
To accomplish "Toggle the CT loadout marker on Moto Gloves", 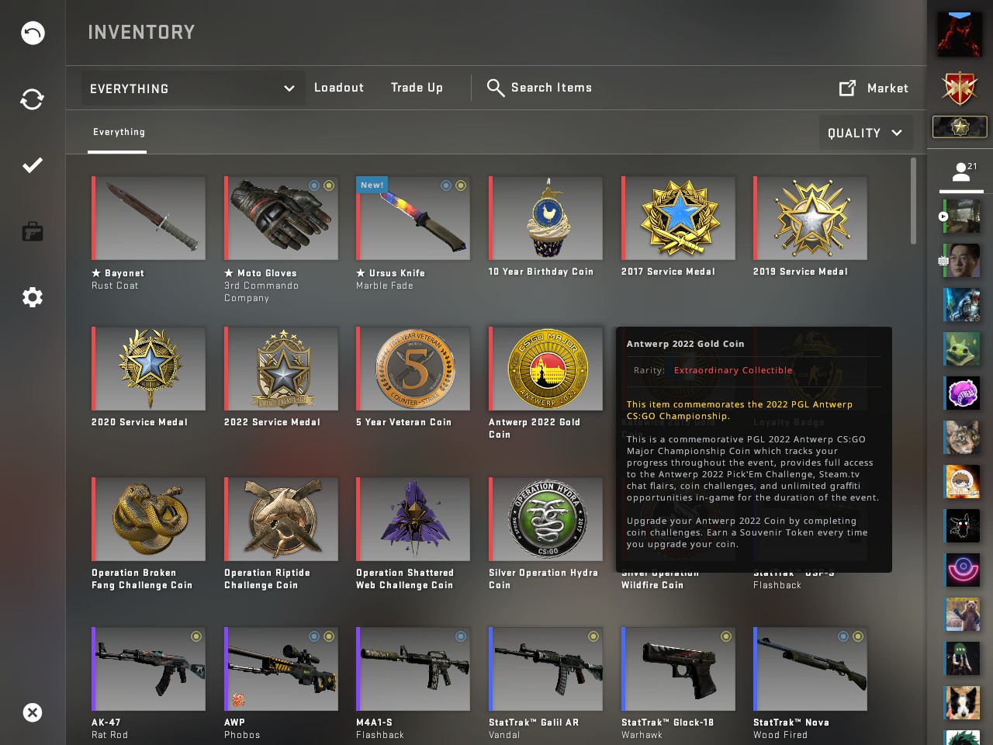I will 314,185.
